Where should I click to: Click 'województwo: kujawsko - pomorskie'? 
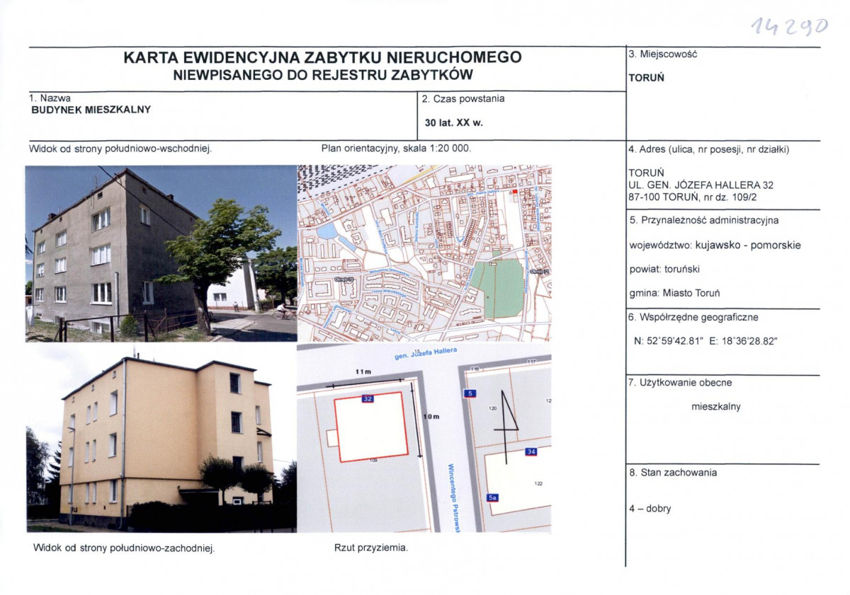coord(715,245)
